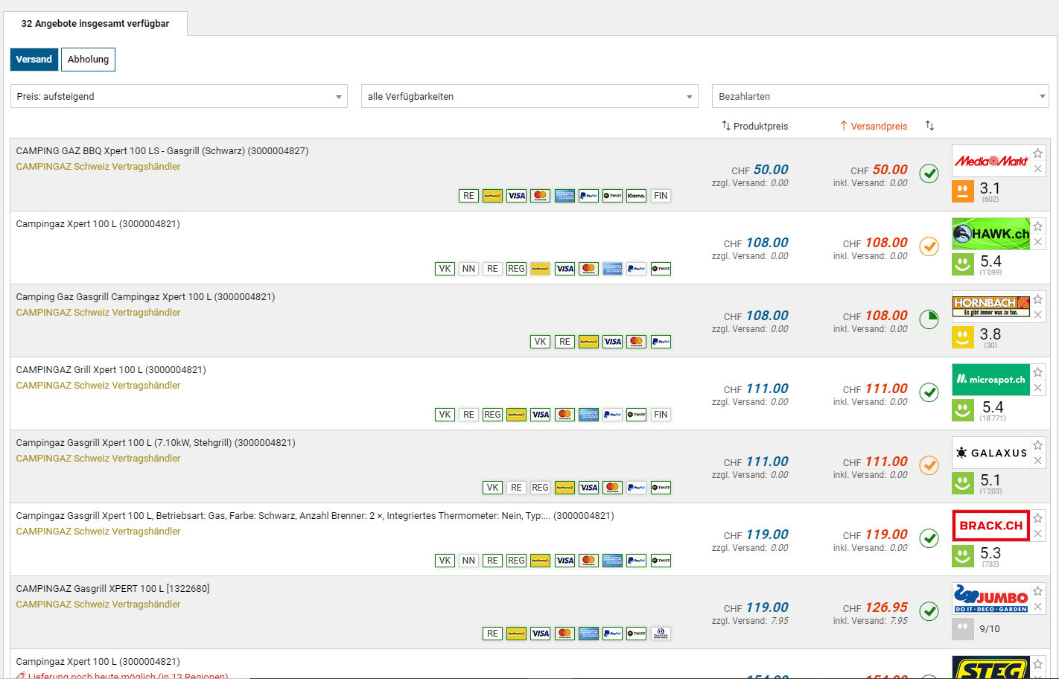The height and width of the screenshot is (679, 1059).
Task: Click green availability checkmark for MediaMarkt offer
Action: point(929,173)
